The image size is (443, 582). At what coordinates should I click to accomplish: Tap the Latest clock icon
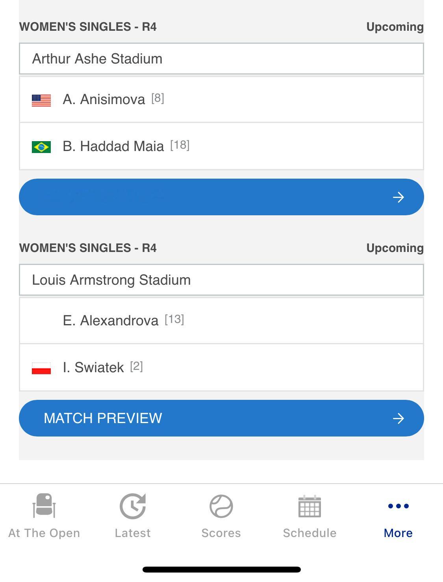click(133, 506)
